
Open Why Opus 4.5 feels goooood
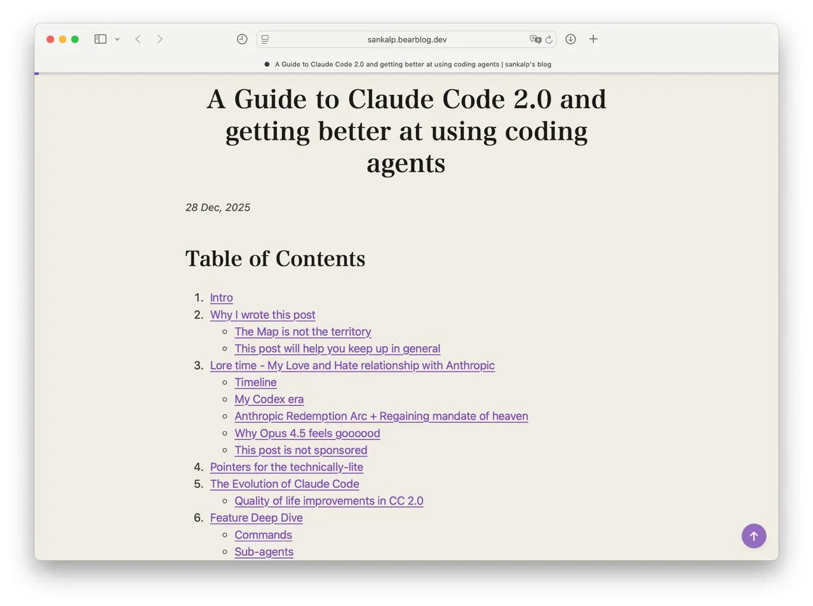click(x=307, y=433)
